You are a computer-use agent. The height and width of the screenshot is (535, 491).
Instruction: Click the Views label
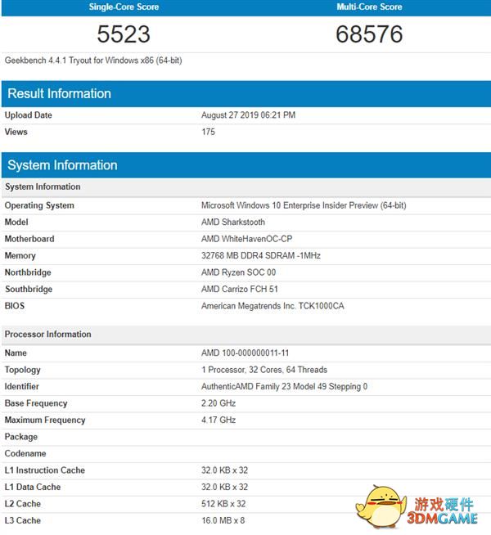click(16, 132)
